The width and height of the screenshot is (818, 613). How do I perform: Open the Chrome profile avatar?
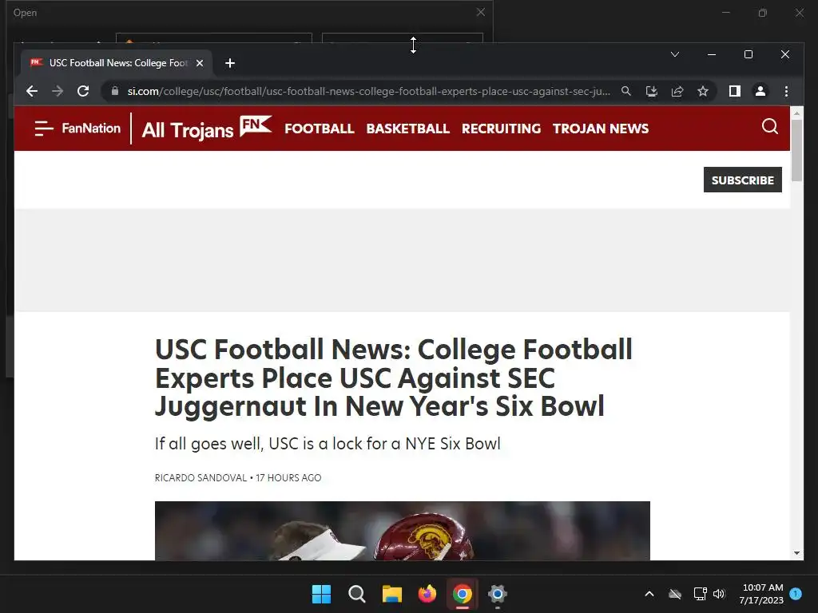pyautogui.click(x=760, y=91)
